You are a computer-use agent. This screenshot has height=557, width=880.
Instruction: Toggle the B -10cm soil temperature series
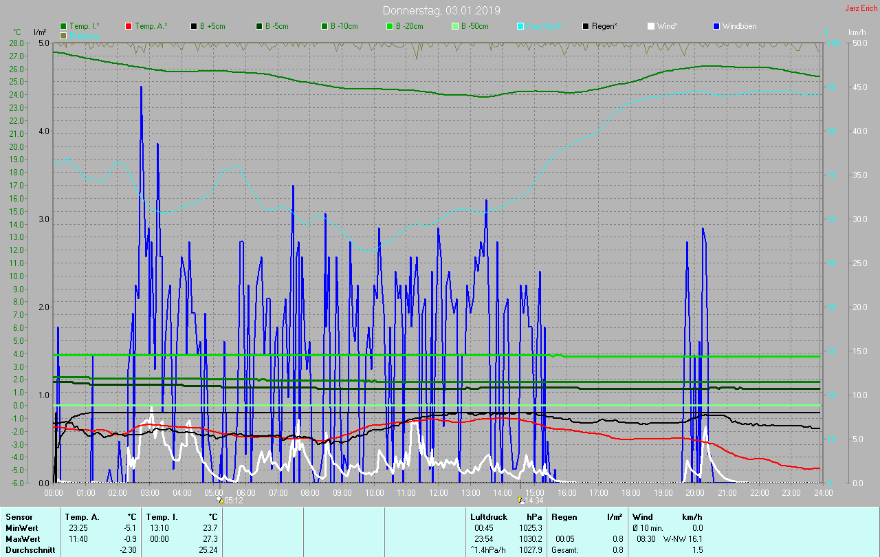coord(324,26)
